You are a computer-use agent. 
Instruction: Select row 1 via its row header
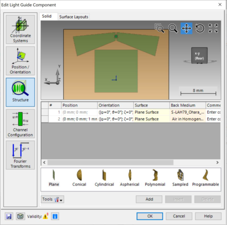pos(45,112)
